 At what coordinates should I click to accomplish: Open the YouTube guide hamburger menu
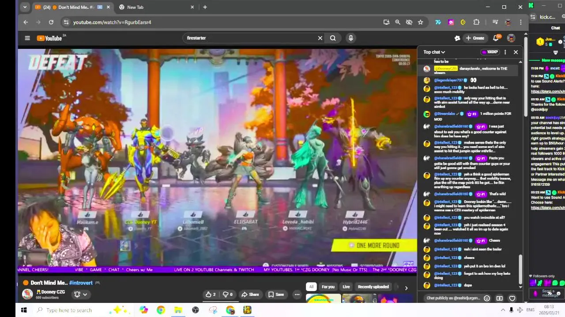click(27, 38)
